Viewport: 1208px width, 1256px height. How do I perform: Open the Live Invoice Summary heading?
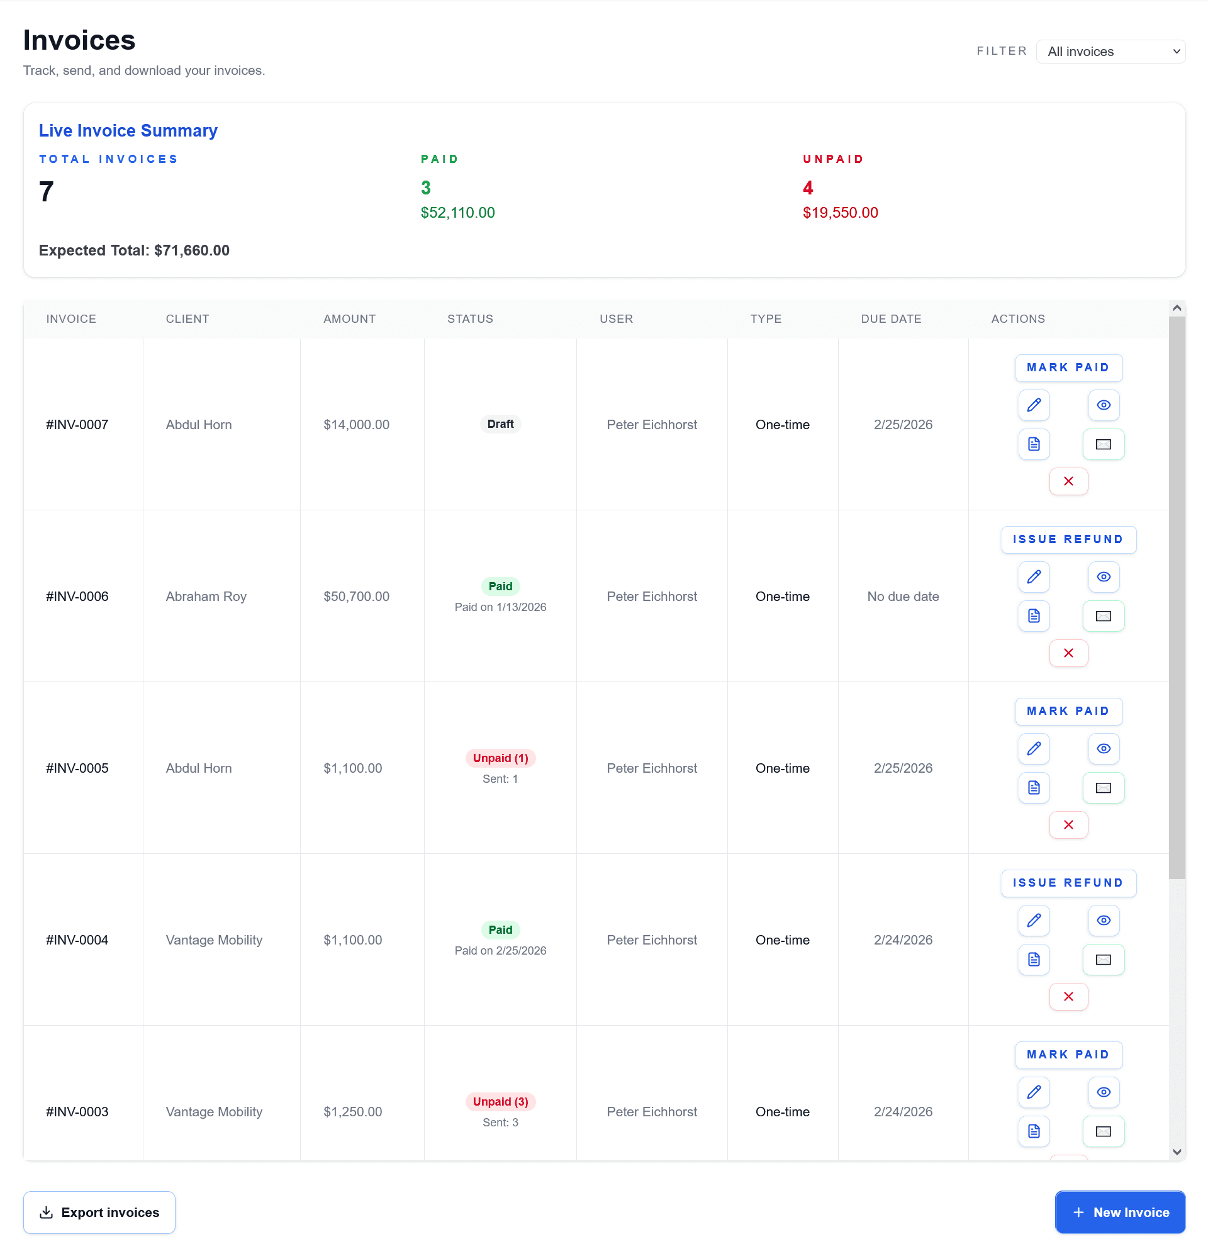click(x=128, y=130)
